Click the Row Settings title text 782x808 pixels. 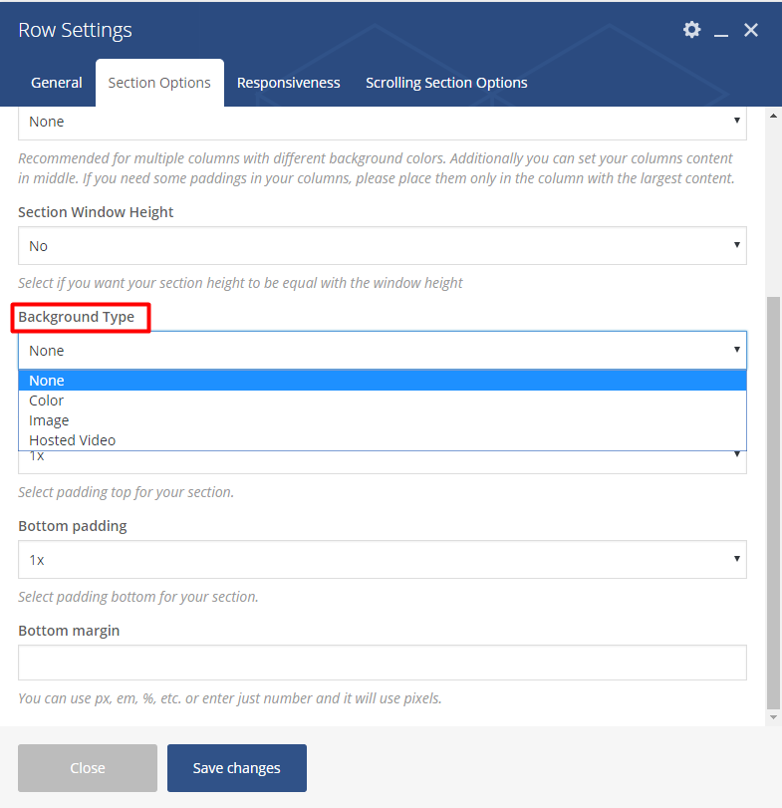[76, 30]
